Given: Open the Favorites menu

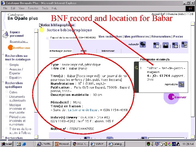Looking at the screenshot, I should pos(33,8).
